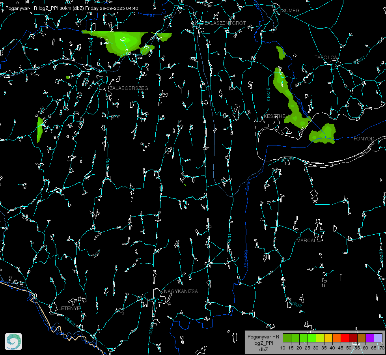This screenshot has height=355, width=386.
Task: Click 'Poganyvar-HR' text in the legend
Action: point(263,337)
